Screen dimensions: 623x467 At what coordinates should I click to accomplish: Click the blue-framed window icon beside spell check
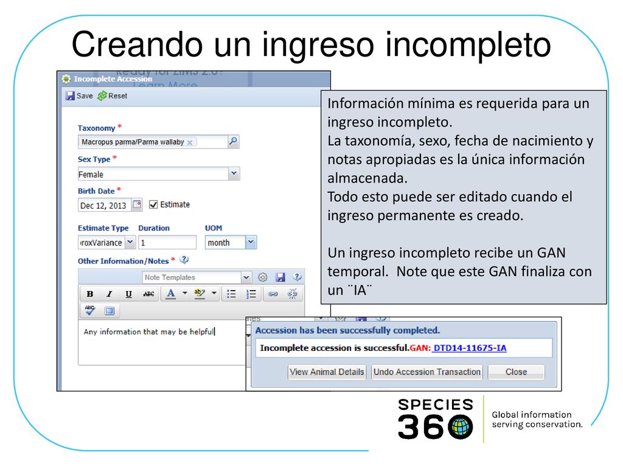tap(110, 311)
